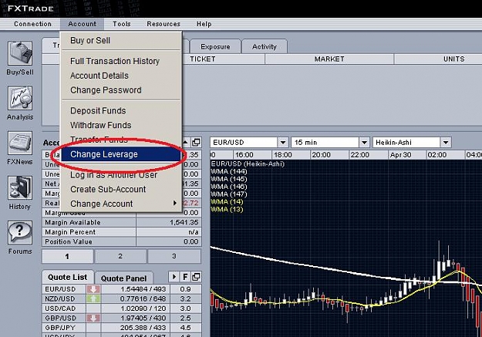
Task: Click the 20:00 marker on chart time axis
Action: pyautogui.click(x=322, y=155)
